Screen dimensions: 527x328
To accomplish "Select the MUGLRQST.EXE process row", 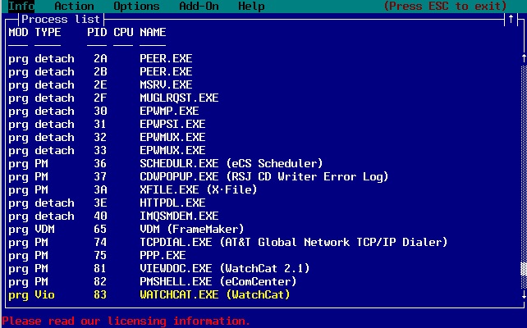I will [x=113, y=98].
